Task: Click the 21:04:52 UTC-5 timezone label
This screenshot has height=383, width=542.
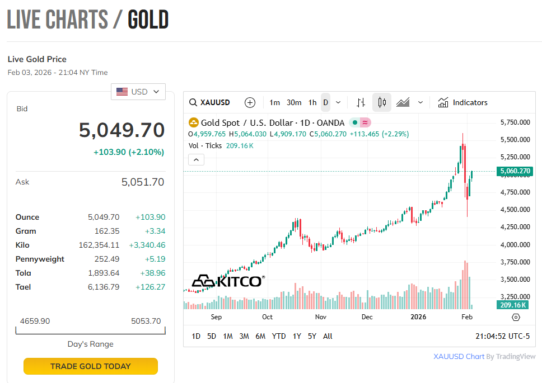Action: (x=502, y=336)
